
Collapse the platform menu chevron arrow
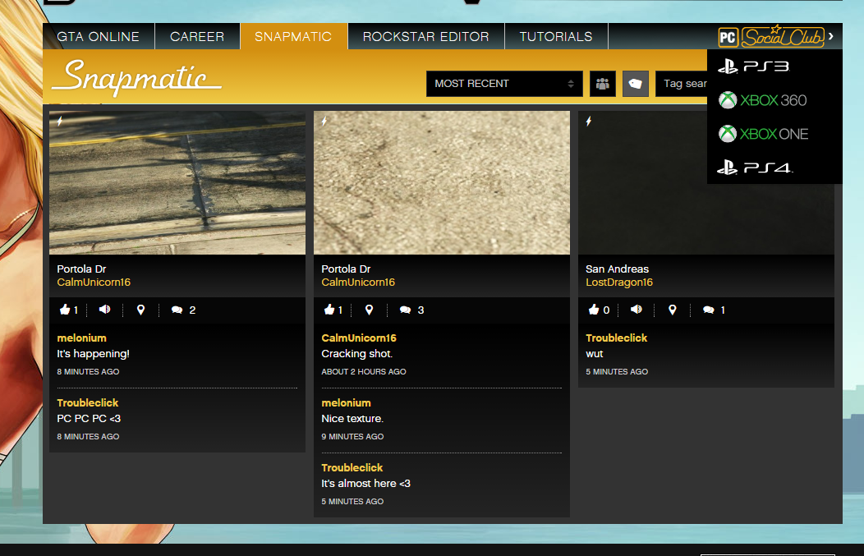[831, 36]
